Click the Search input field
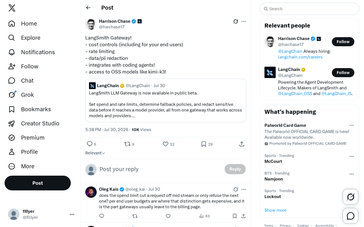364x227 pixels. [x=309, y=9]
